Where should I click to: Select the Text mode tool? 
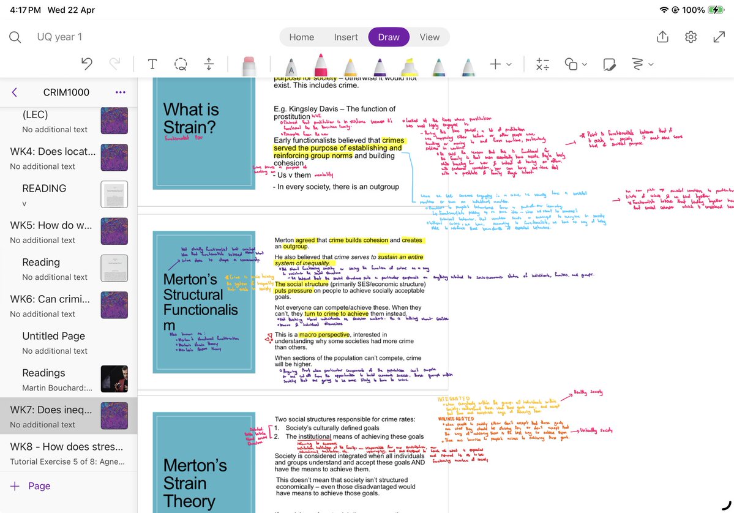pyautogui.click(x=152, y=64)
